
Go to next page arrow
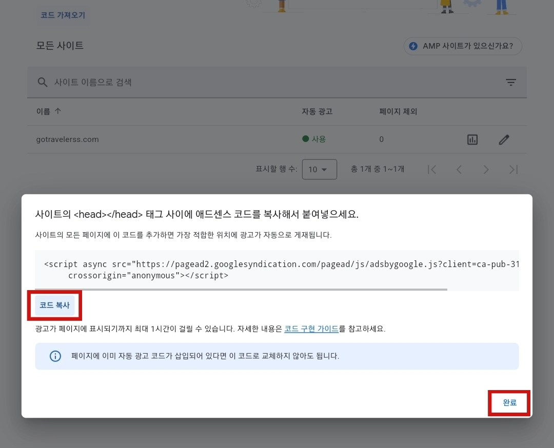(486, 170)
